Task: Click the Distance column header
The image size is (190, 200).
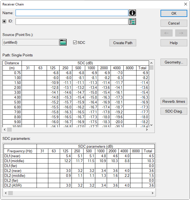Action: tap(12, 63)
